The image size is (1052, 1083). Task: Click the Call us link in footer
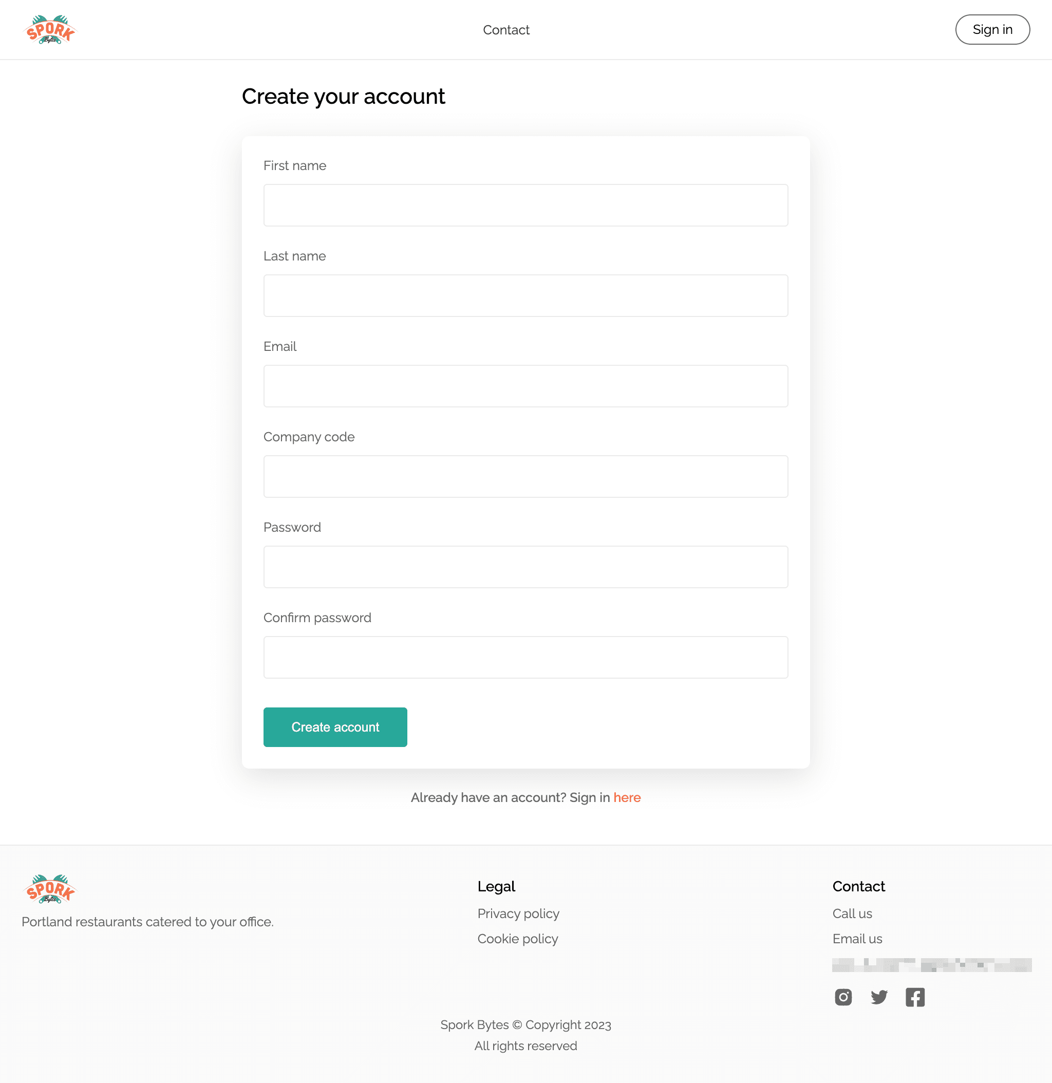(x=852, y=914)
